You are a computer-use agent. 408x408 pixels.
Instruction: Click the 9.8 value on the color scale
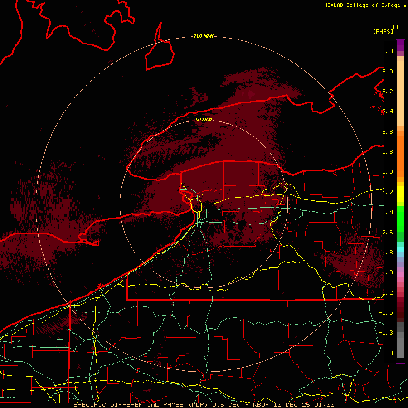pos(388,51)
